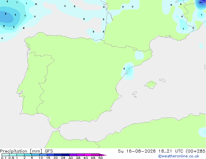
Task: Click the '3' value in the Atlantic rain area
Action: coord(15,15)
